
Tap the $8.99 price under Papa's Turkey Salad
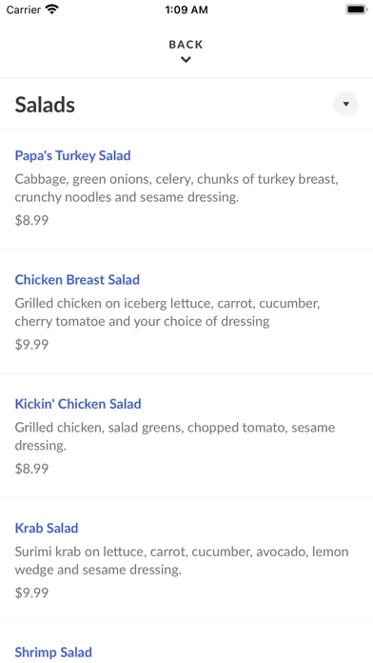click(31, 220)
